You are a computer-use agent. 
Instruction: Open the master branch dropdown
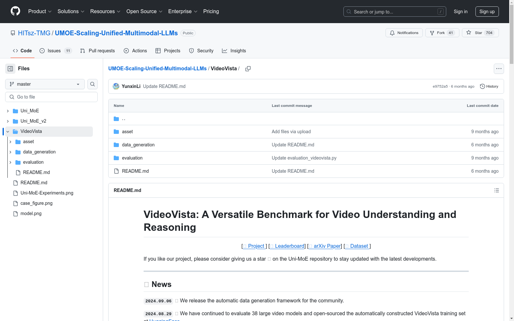[45, 84]
